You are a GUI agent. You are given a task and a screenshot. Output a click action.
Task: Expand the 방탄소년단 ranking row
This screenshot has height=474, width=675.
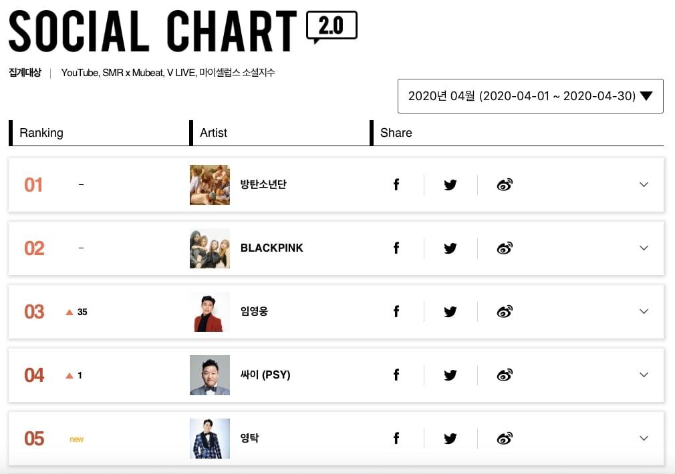[644, 185]
